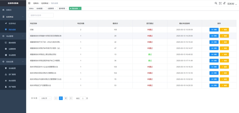The width and height of the screenshot is (239, 113).
Task: Collapse the 系统设置 sidebar group header
Action: 13,62
